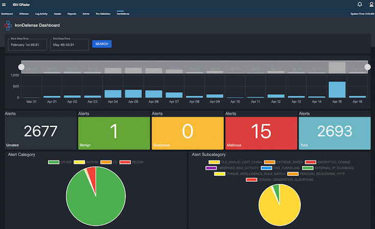The width and height of the screenshot is (375, 229).
Task: Toggle the C2 legend swatch
Action: pyautogui.click(x=106, y=162)
